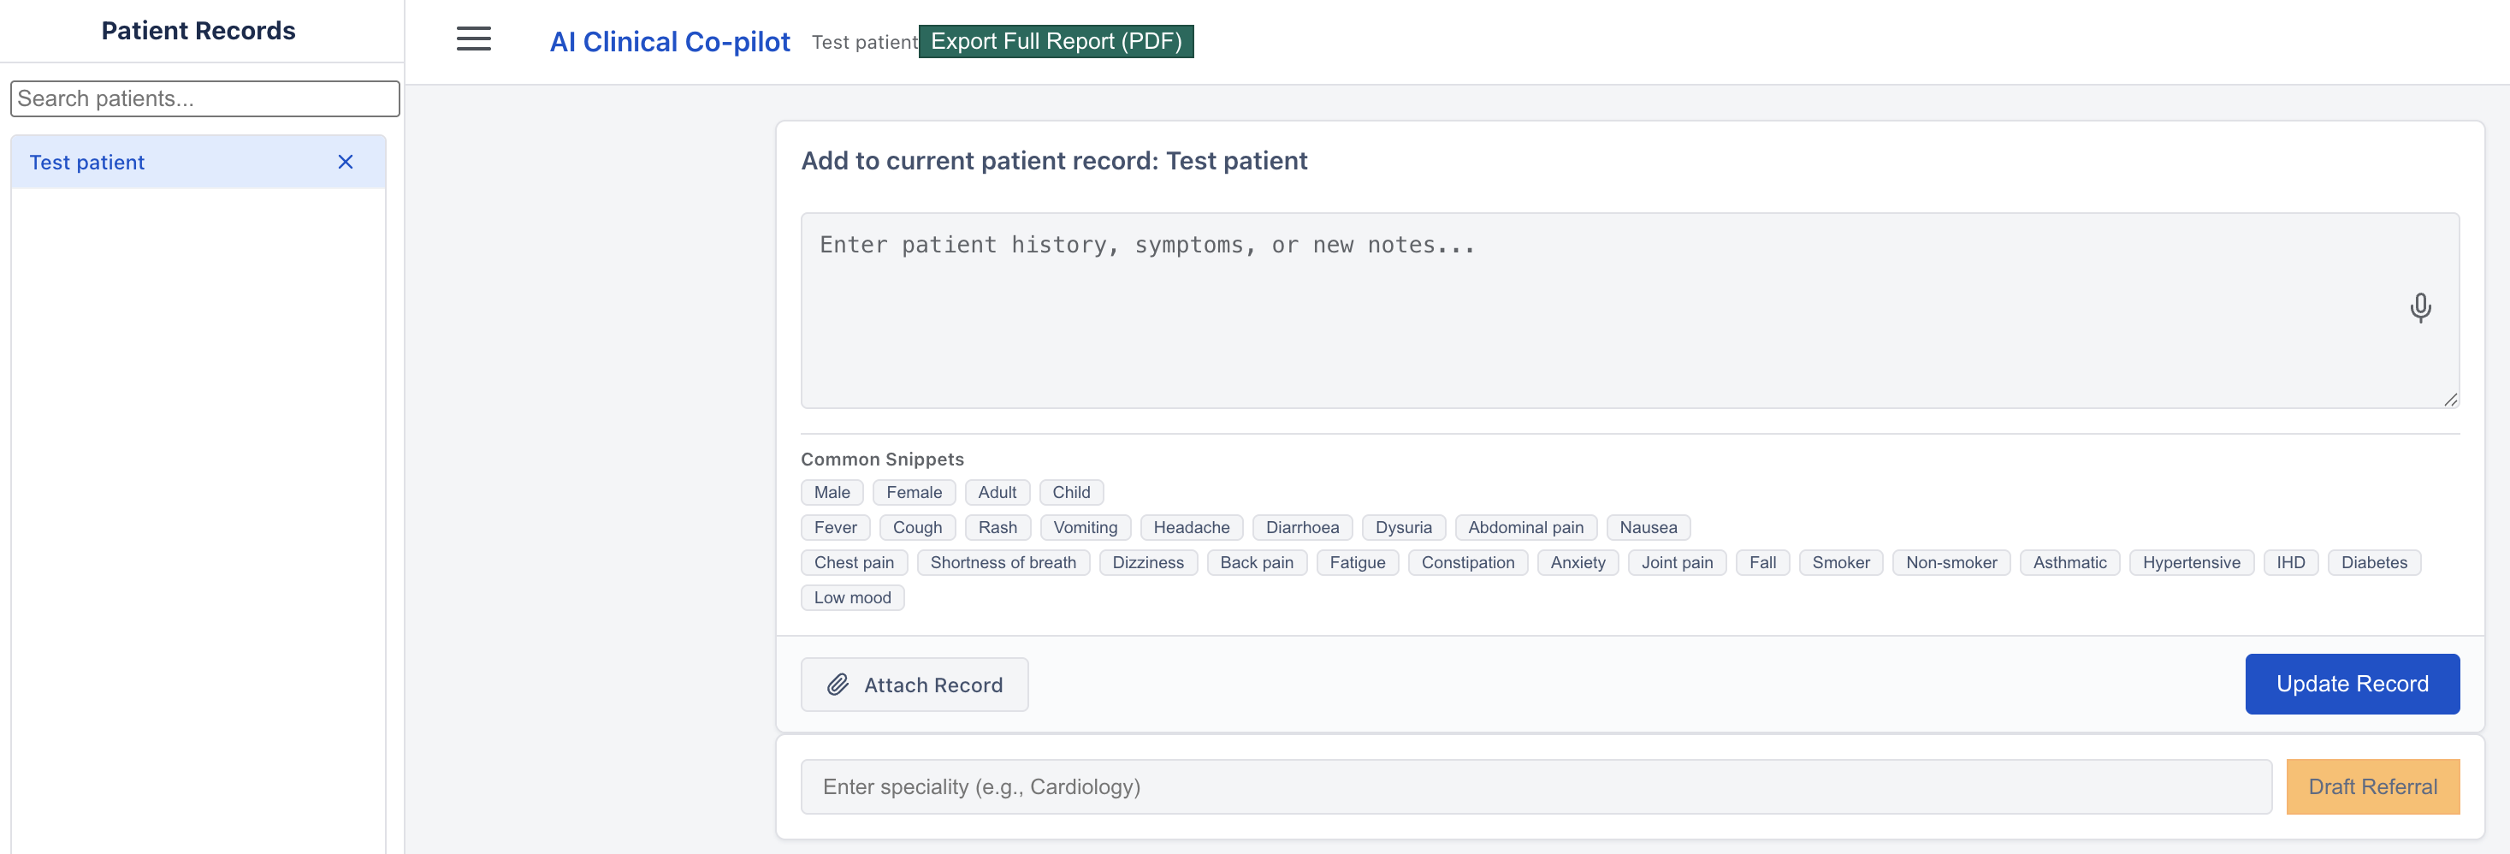Toggle the Diabetes snippet chip
Image resolution: width=2510 pixels, height=854 pixels.
(2375, 562)
